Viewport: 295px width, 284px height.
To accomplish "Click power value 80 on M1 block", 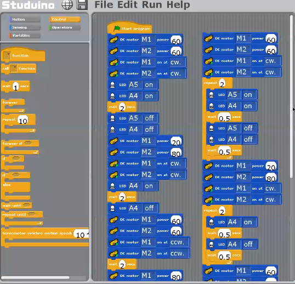I will coord(176,277).
